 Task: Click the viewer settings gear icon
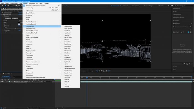coord(106,71)
